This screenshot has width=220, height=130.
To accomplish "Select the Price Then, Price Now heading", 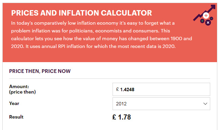I will tap(40, 71).
